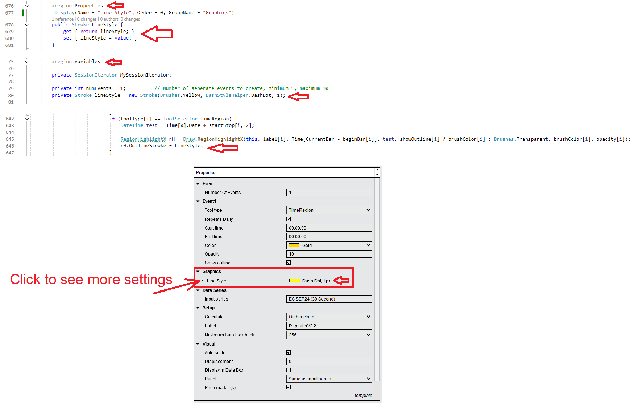The height and width of the screenshot is (409, 643).
Task: Click the 'Show outline' property label
Action: (x=217, y=263)
